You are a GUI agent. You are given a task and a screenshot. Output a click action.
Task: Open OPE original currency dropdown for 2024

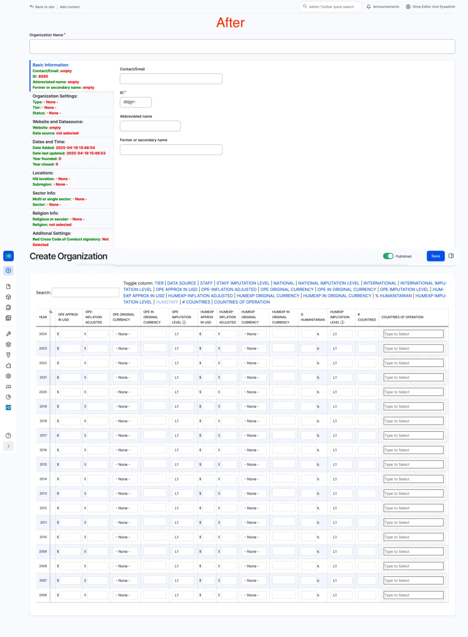tap(124, 334)
